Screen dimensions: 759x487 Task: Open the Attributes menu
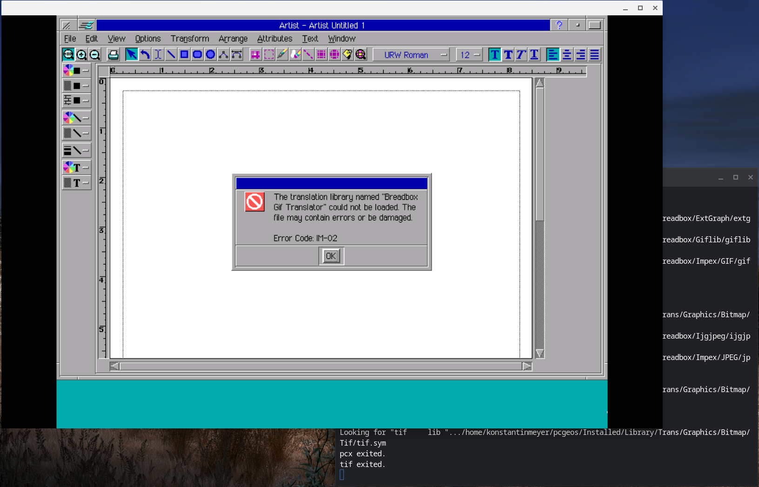[275, 39]
